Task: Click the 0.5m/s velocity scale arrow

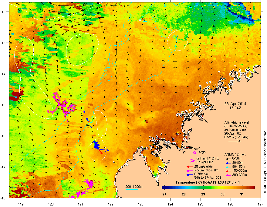Action: (235, 141)
